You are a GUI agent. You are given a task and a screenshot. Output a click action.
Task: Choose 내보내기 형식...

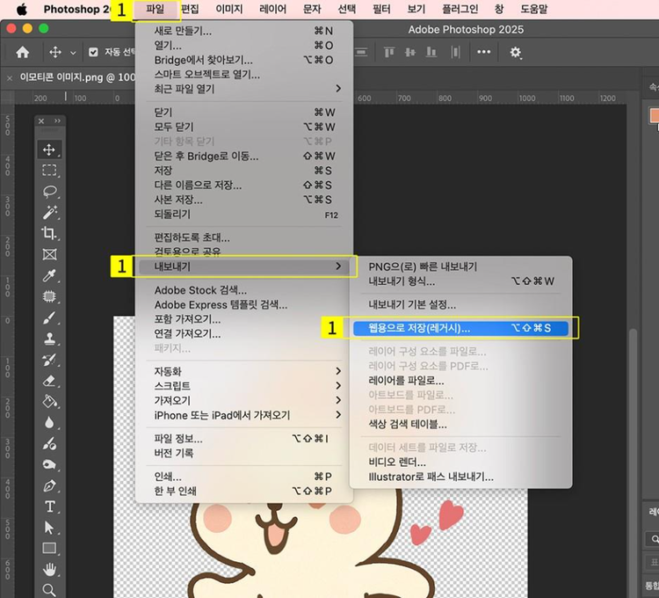460,281
